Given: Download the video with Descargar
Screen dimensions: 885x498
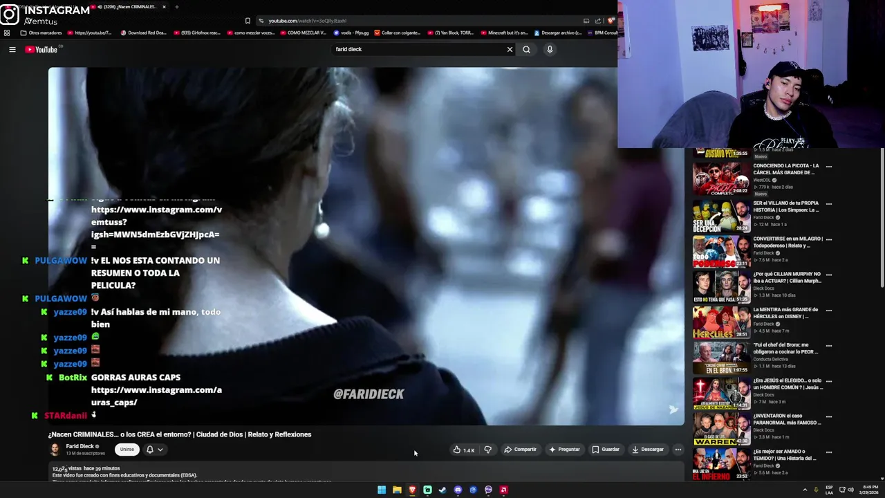Looking at the screenshot, I should click(x=648, y=450).
